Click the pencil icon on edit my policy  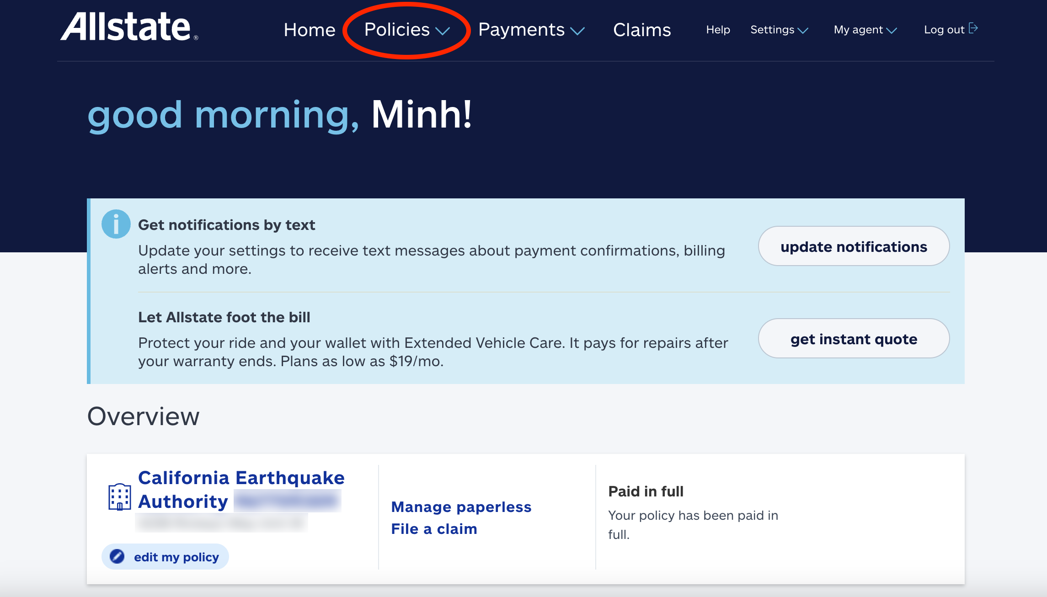point(118,556)
